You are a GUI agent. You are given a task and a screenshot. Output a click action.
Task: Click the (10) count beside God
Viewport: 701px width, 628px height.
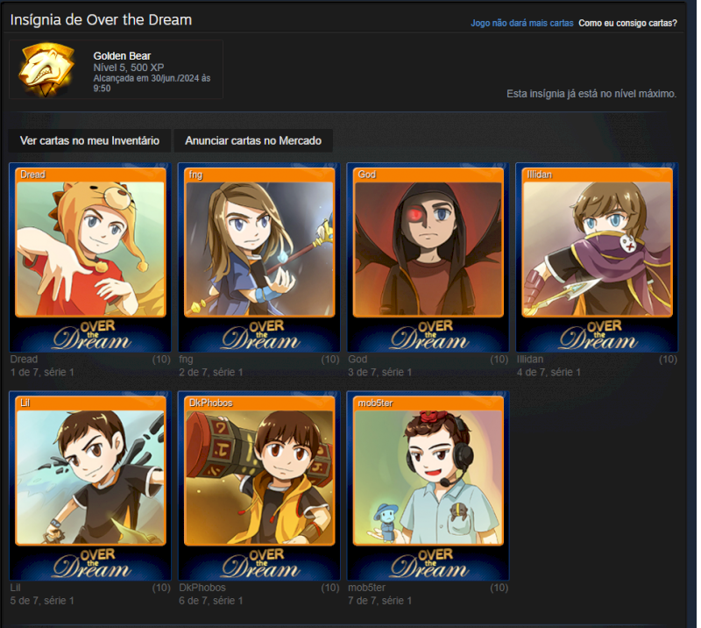click(499, 359)
